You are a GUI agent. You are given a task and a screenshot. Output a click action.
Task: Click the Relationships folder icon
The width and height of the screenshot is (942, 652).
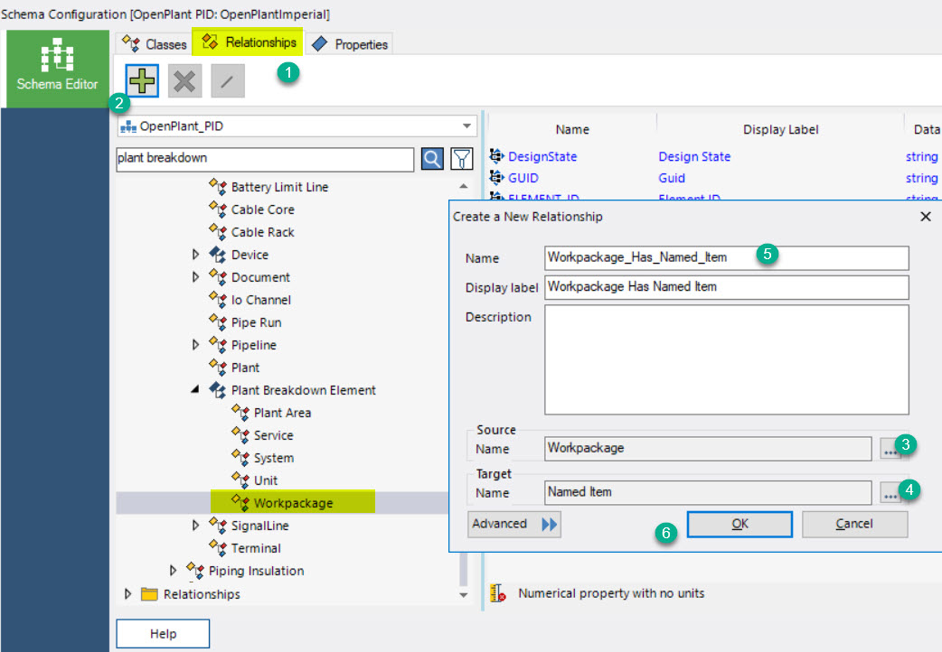click(149, 594)
